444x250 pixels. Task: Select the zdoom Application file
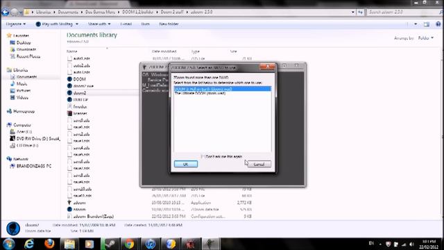click(x=79, y=203)
